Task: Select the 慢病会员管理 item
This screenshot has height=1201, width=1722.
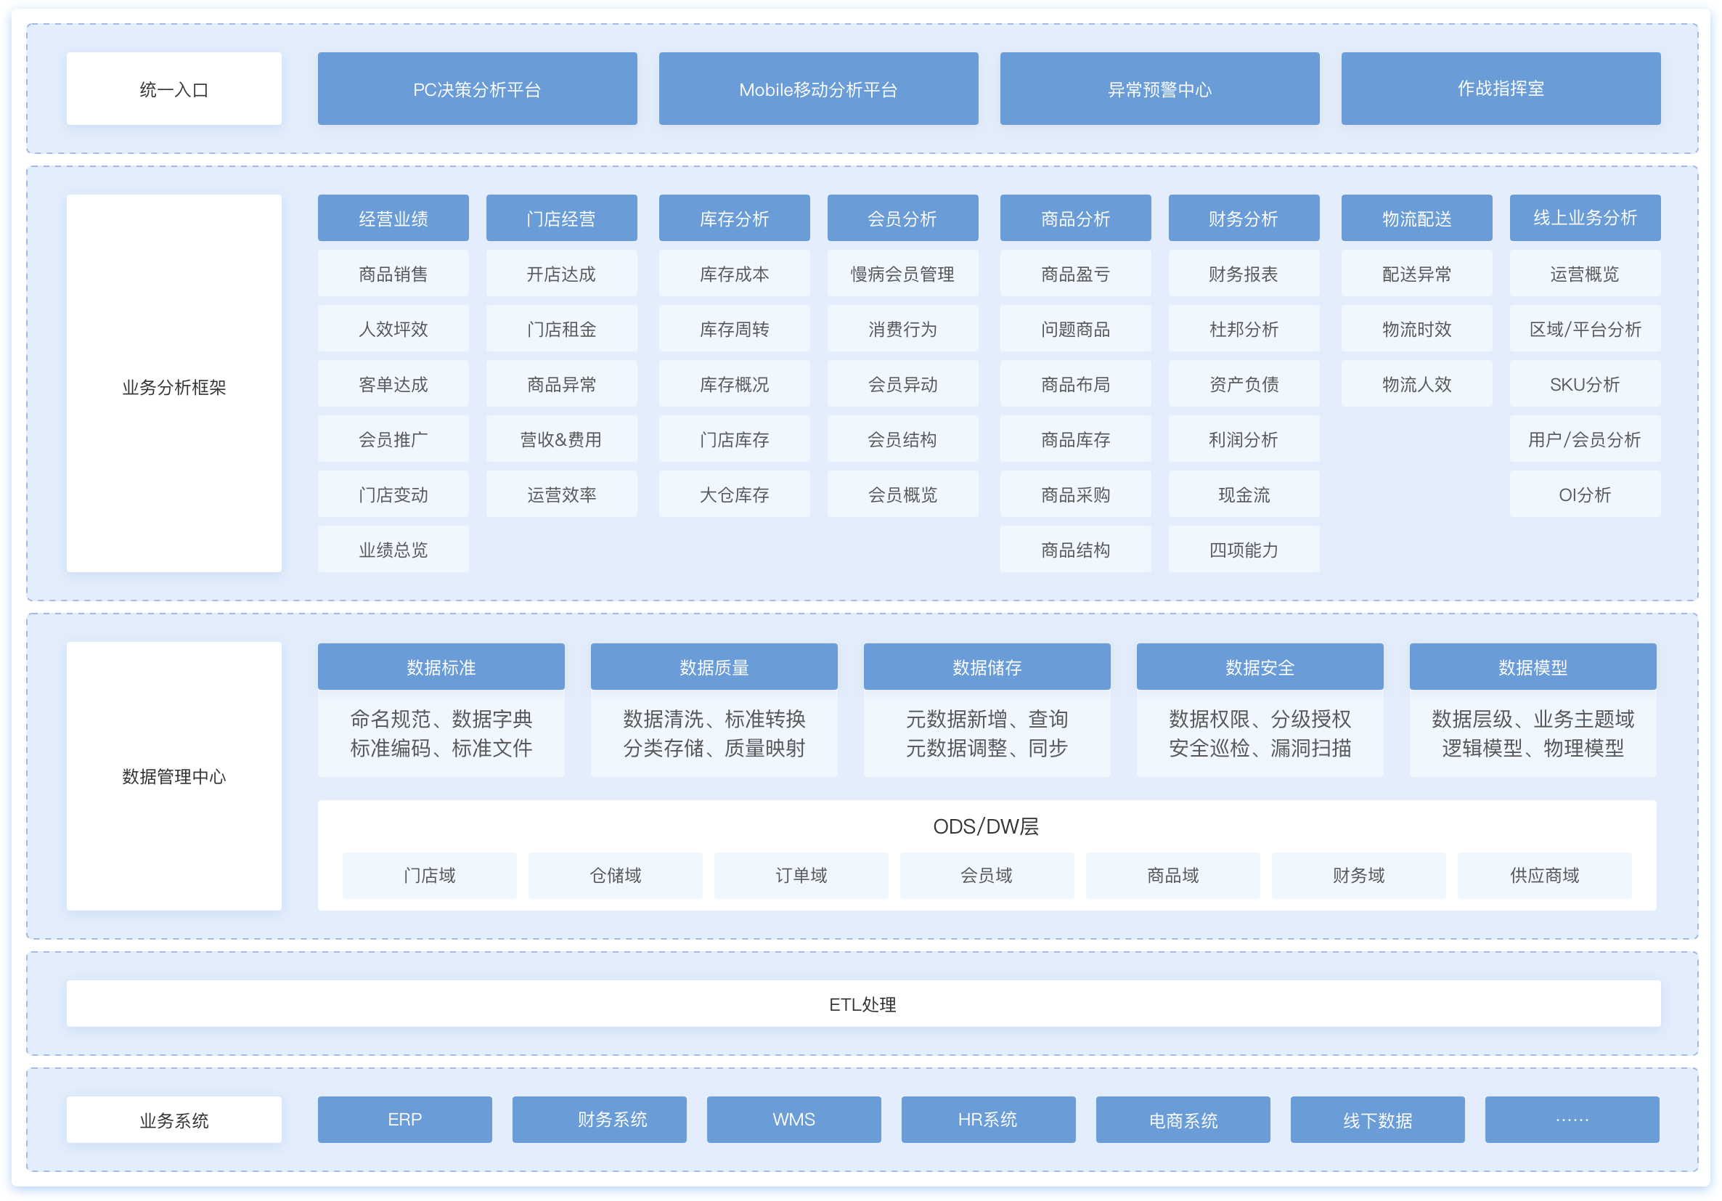Action: coord(902,274)
